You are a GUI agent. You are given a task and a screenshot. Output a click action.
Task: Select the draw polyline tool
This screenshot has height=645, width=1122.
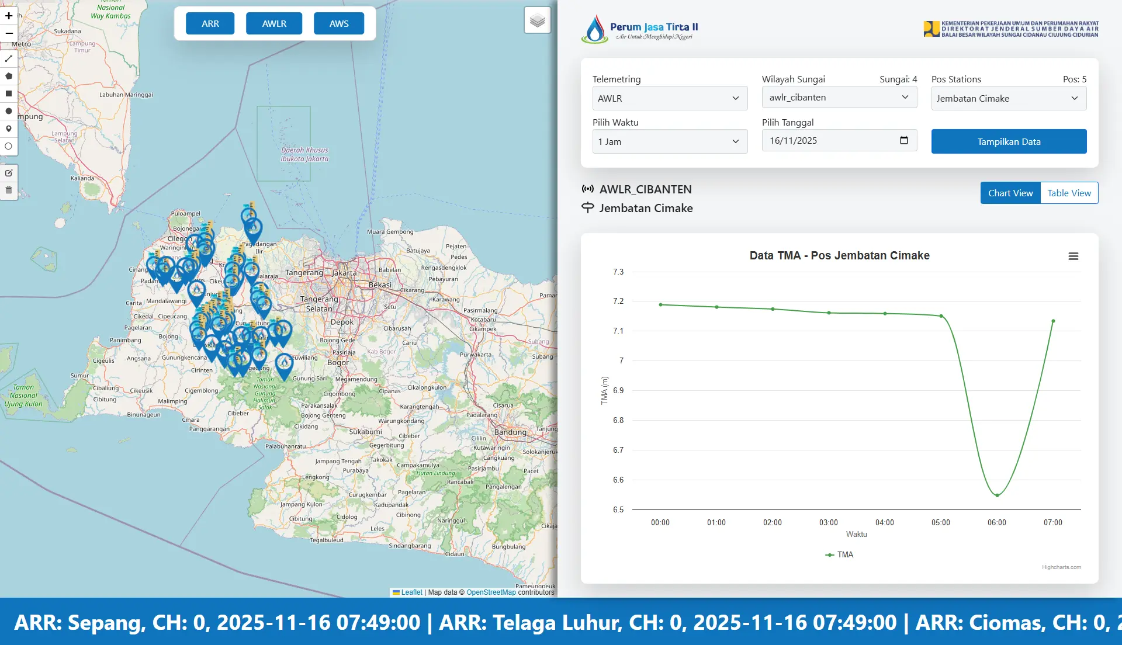(x=9, y=58)
